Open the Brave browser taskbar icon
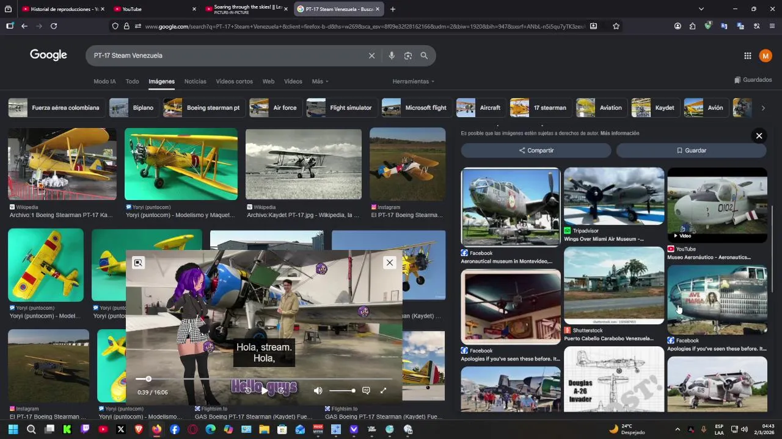The width and height of the screenshot is (782, 439). pos(139,429)
